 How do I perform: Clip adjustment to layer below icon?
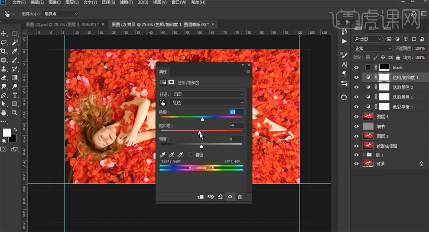200,197
